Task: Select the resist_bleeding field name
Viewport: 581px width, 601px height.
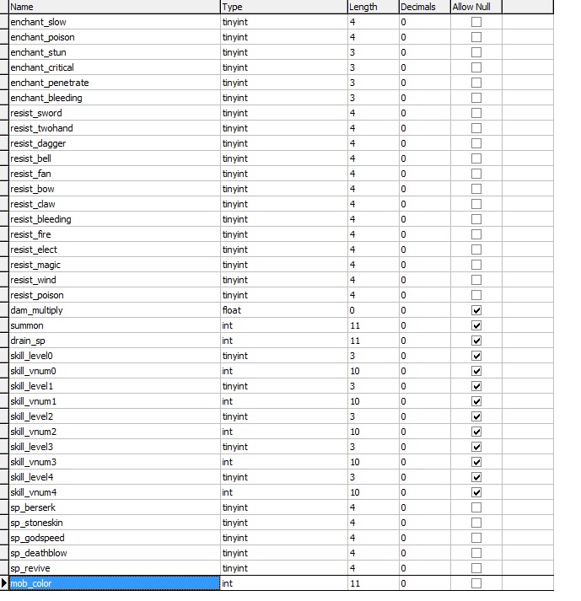Action: coord(115,219)
